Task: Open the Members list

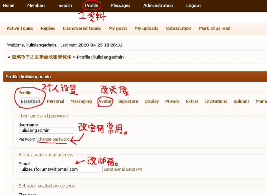Action: [36, 5]
